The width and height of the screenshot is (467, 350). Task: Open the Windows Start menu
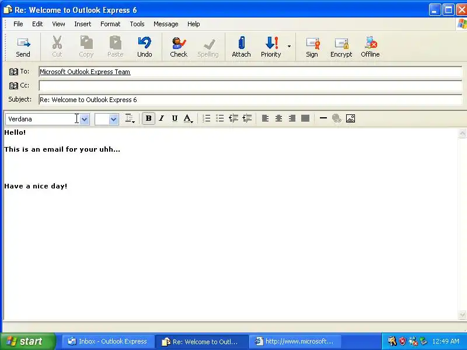pyautogui.click(x=27, y=341)
